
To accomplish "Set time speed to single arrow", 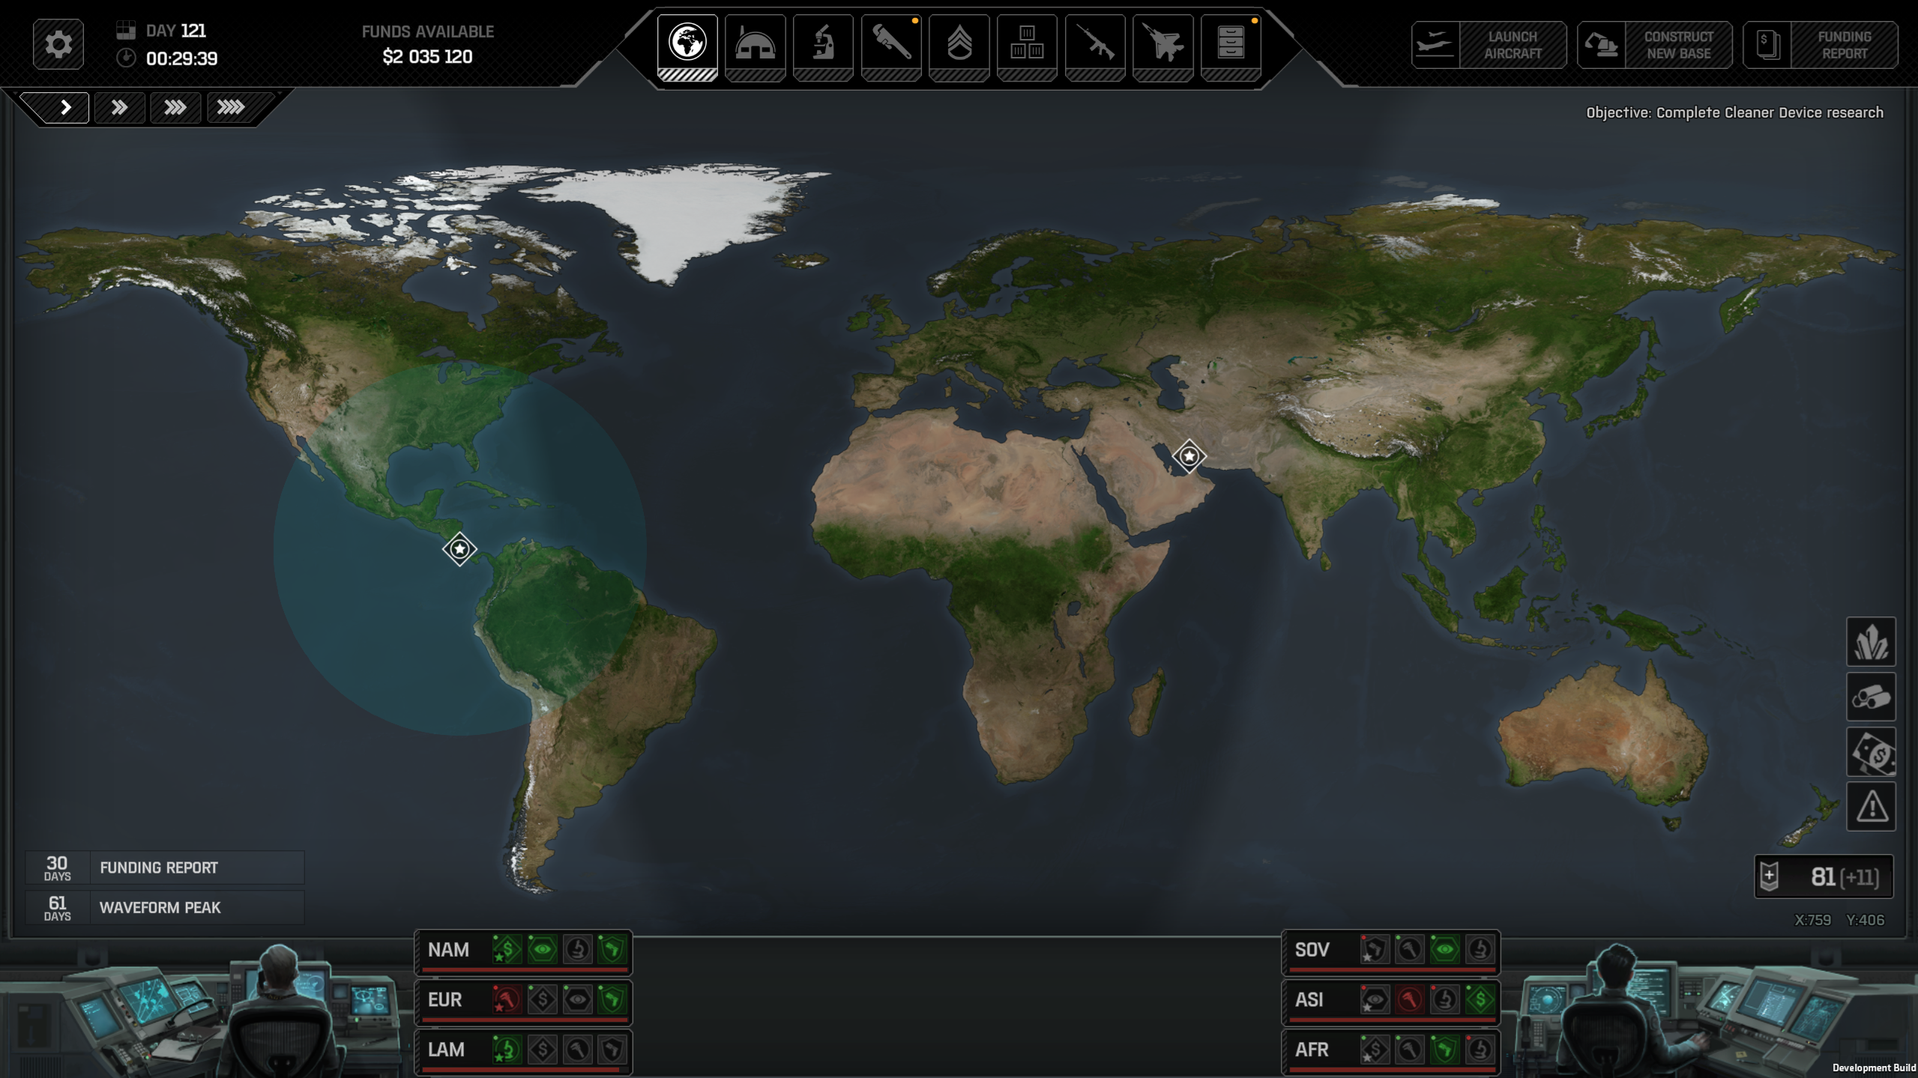I will click(65, 108).
